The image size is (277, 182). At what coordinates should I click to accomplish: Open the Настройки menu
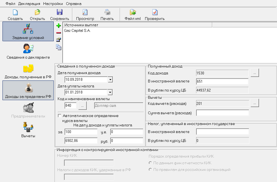[53, 4]
